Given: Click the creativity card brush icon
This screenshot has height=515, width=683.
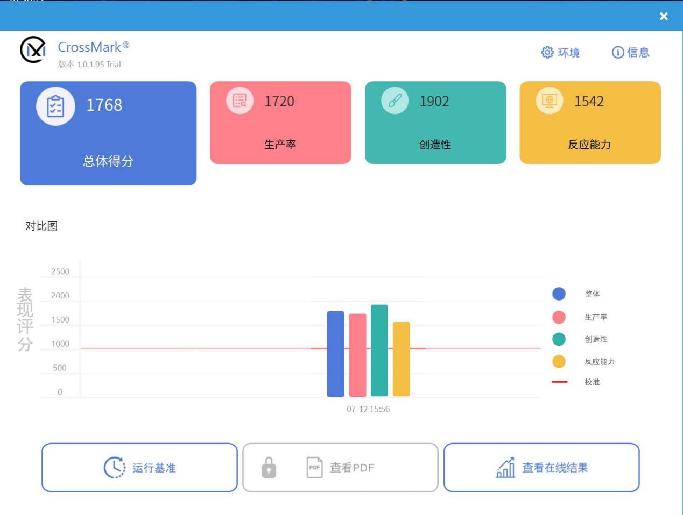Looking at the screenshot, I should (x=395, y=101).
